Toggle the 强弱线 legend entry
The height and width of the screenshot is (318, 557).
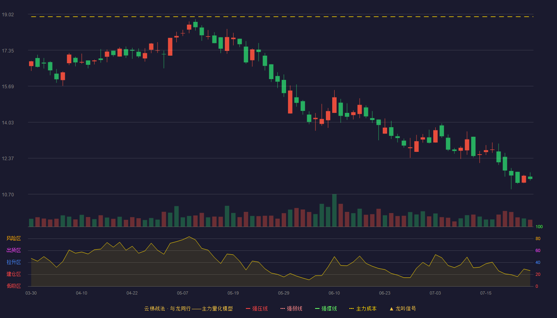(x=291, y=308)
